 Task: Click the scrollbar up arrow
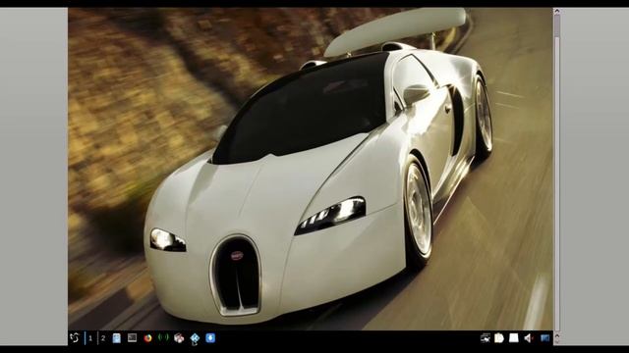557,12
